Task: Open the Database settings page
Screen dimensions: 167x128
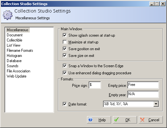Action: (14, 61)
